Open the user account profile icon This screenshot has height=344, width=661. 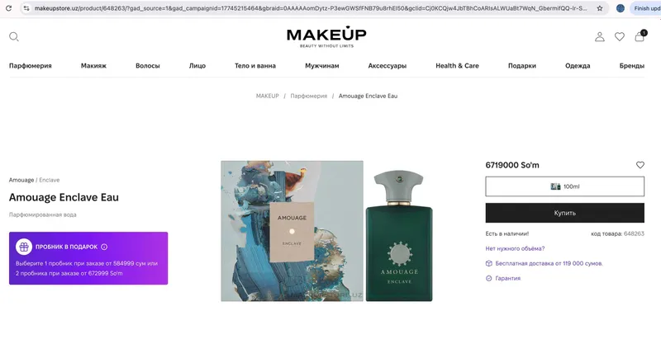600,36
